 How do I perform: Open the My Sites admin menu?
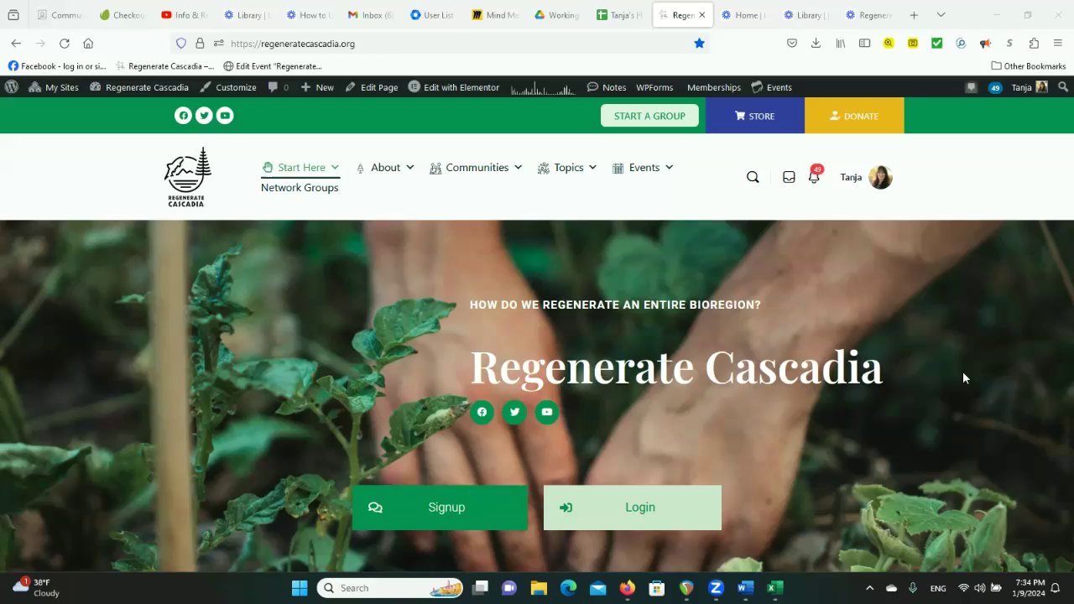coord(54,87)
